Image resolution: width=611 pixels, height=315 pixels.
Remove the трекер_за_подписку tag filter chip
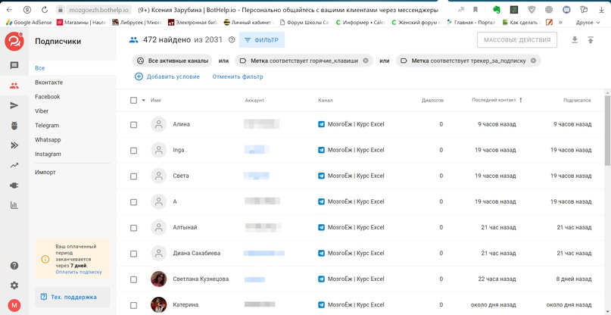point(533,61)
